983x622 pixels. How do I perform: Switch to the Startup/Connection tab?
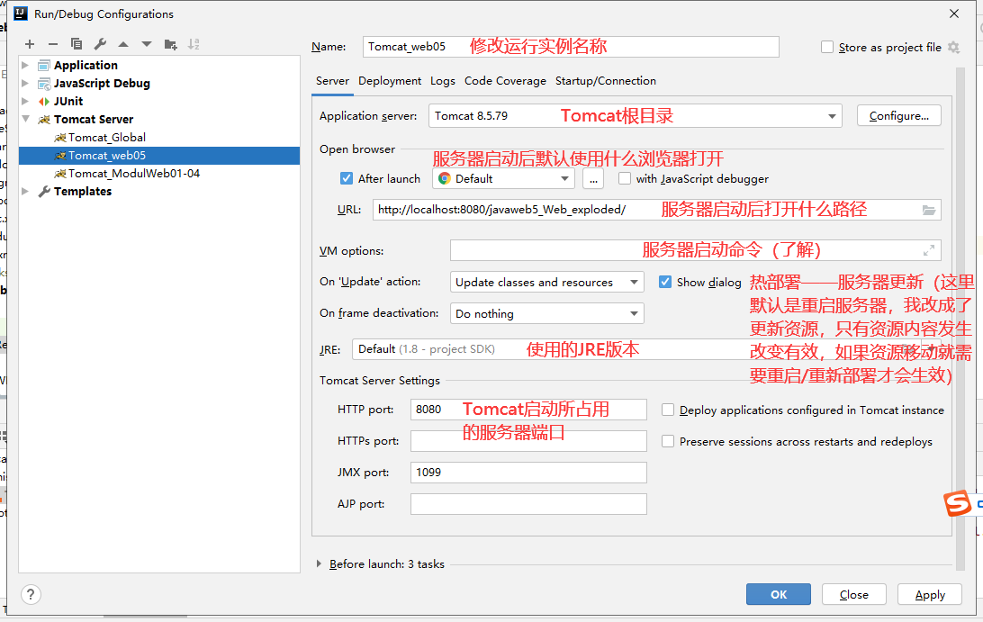tap(606, 81)
